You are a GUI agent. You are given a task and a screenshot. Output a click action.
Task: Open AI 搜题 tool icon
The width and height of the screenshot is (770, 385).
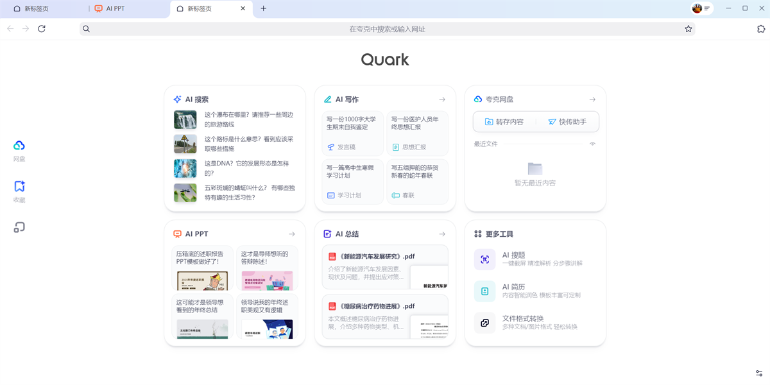pyautogui.click(x=484, y=259)
